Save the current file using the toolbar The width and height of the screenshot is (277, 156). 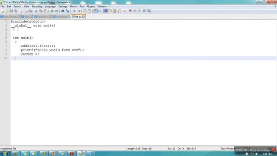pos(11,11)
